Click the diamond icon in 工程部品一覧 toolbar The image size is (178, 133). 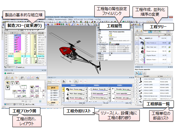tap(144, 73)
